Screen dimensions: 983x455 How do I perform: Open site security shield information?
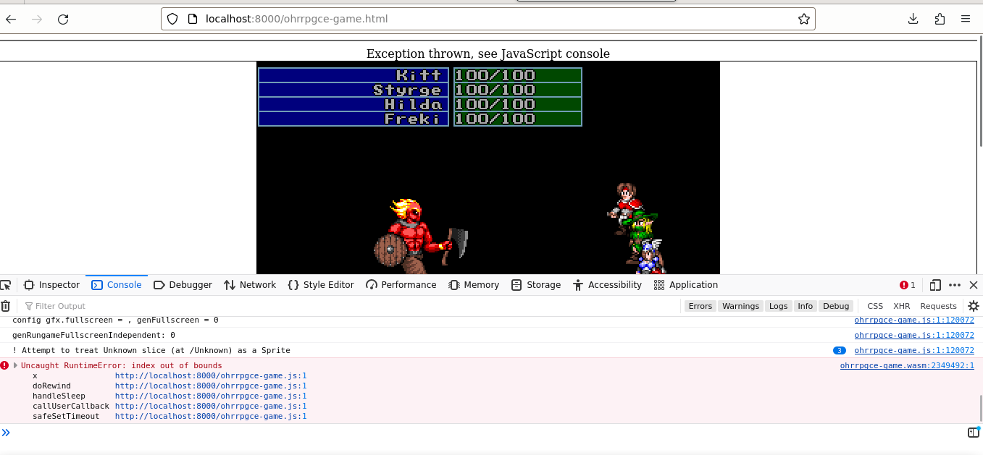tap(172, 19)
